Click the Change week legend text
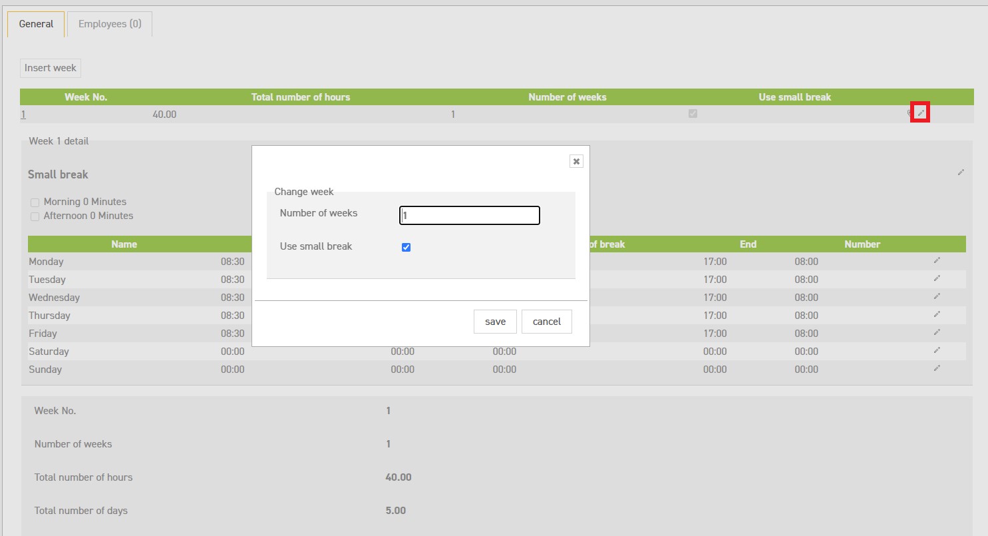 pyautogui.click(x=304, y=192)
